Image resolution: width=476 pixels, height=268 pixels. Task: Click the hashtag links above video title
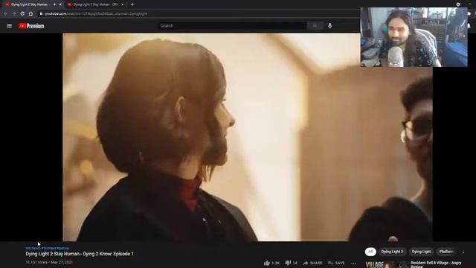48,248
